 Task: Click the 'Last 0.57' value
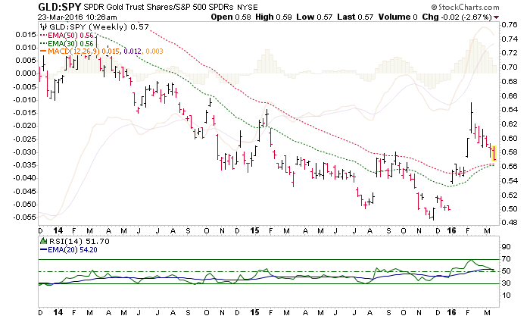[x=355, y=17]
